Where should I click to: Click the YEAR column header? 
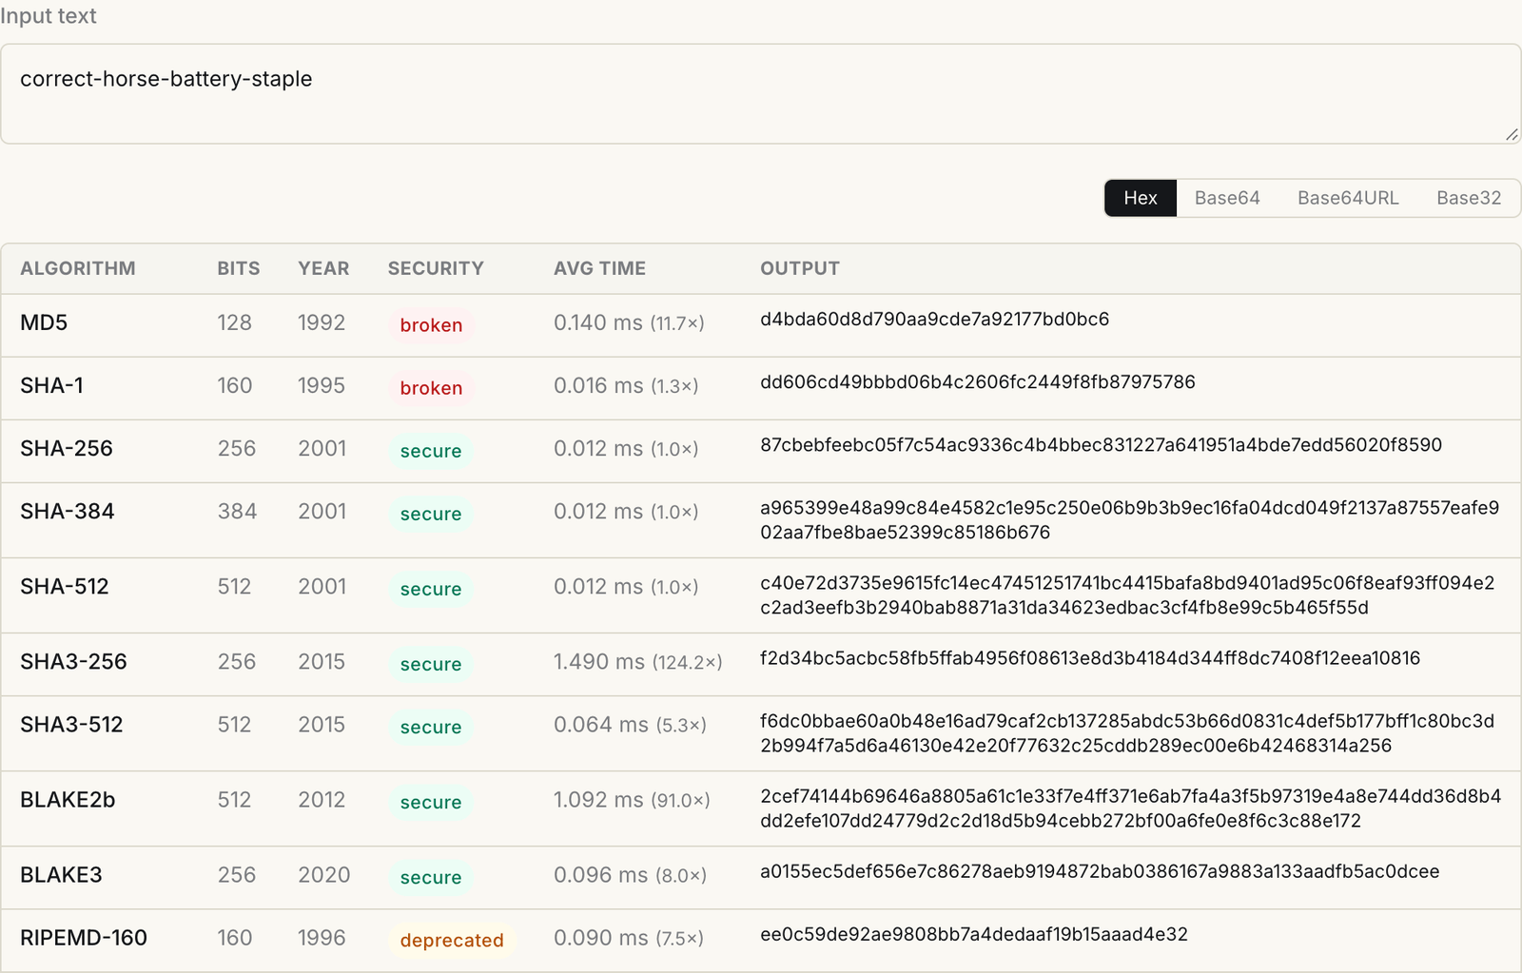coord(323,268)
